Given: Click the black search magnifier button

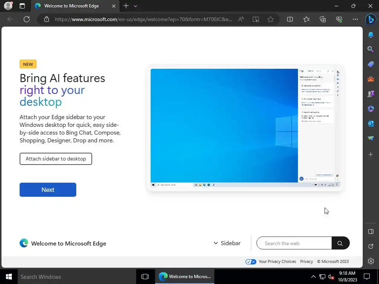Looking at the screenshot, I should [341, 243].
